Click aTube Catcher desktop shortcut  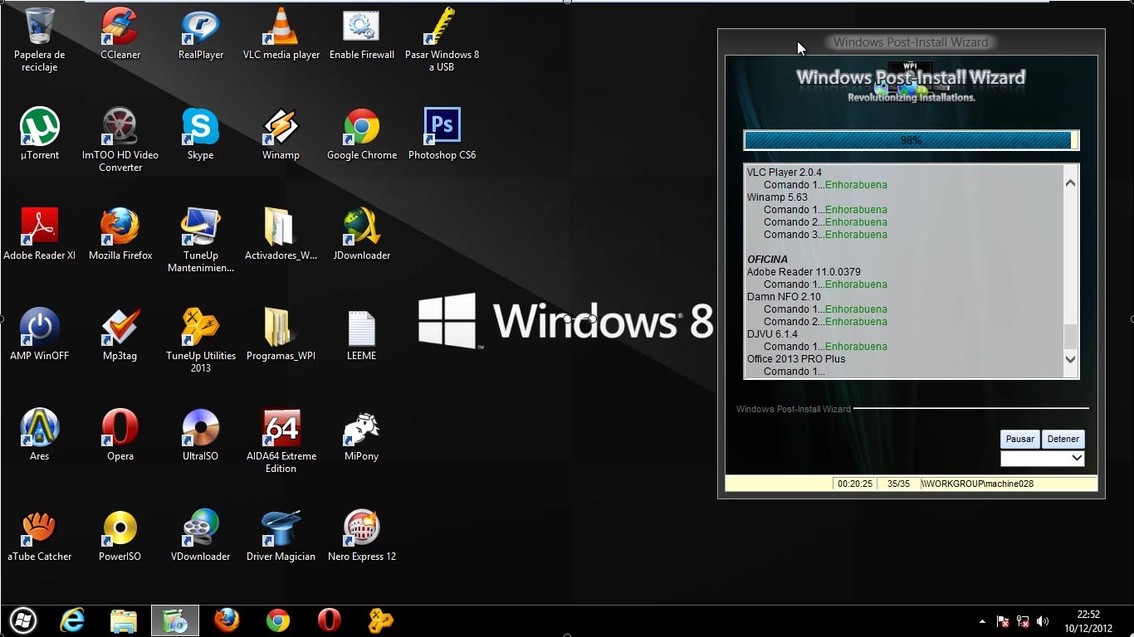coord(39,535)
